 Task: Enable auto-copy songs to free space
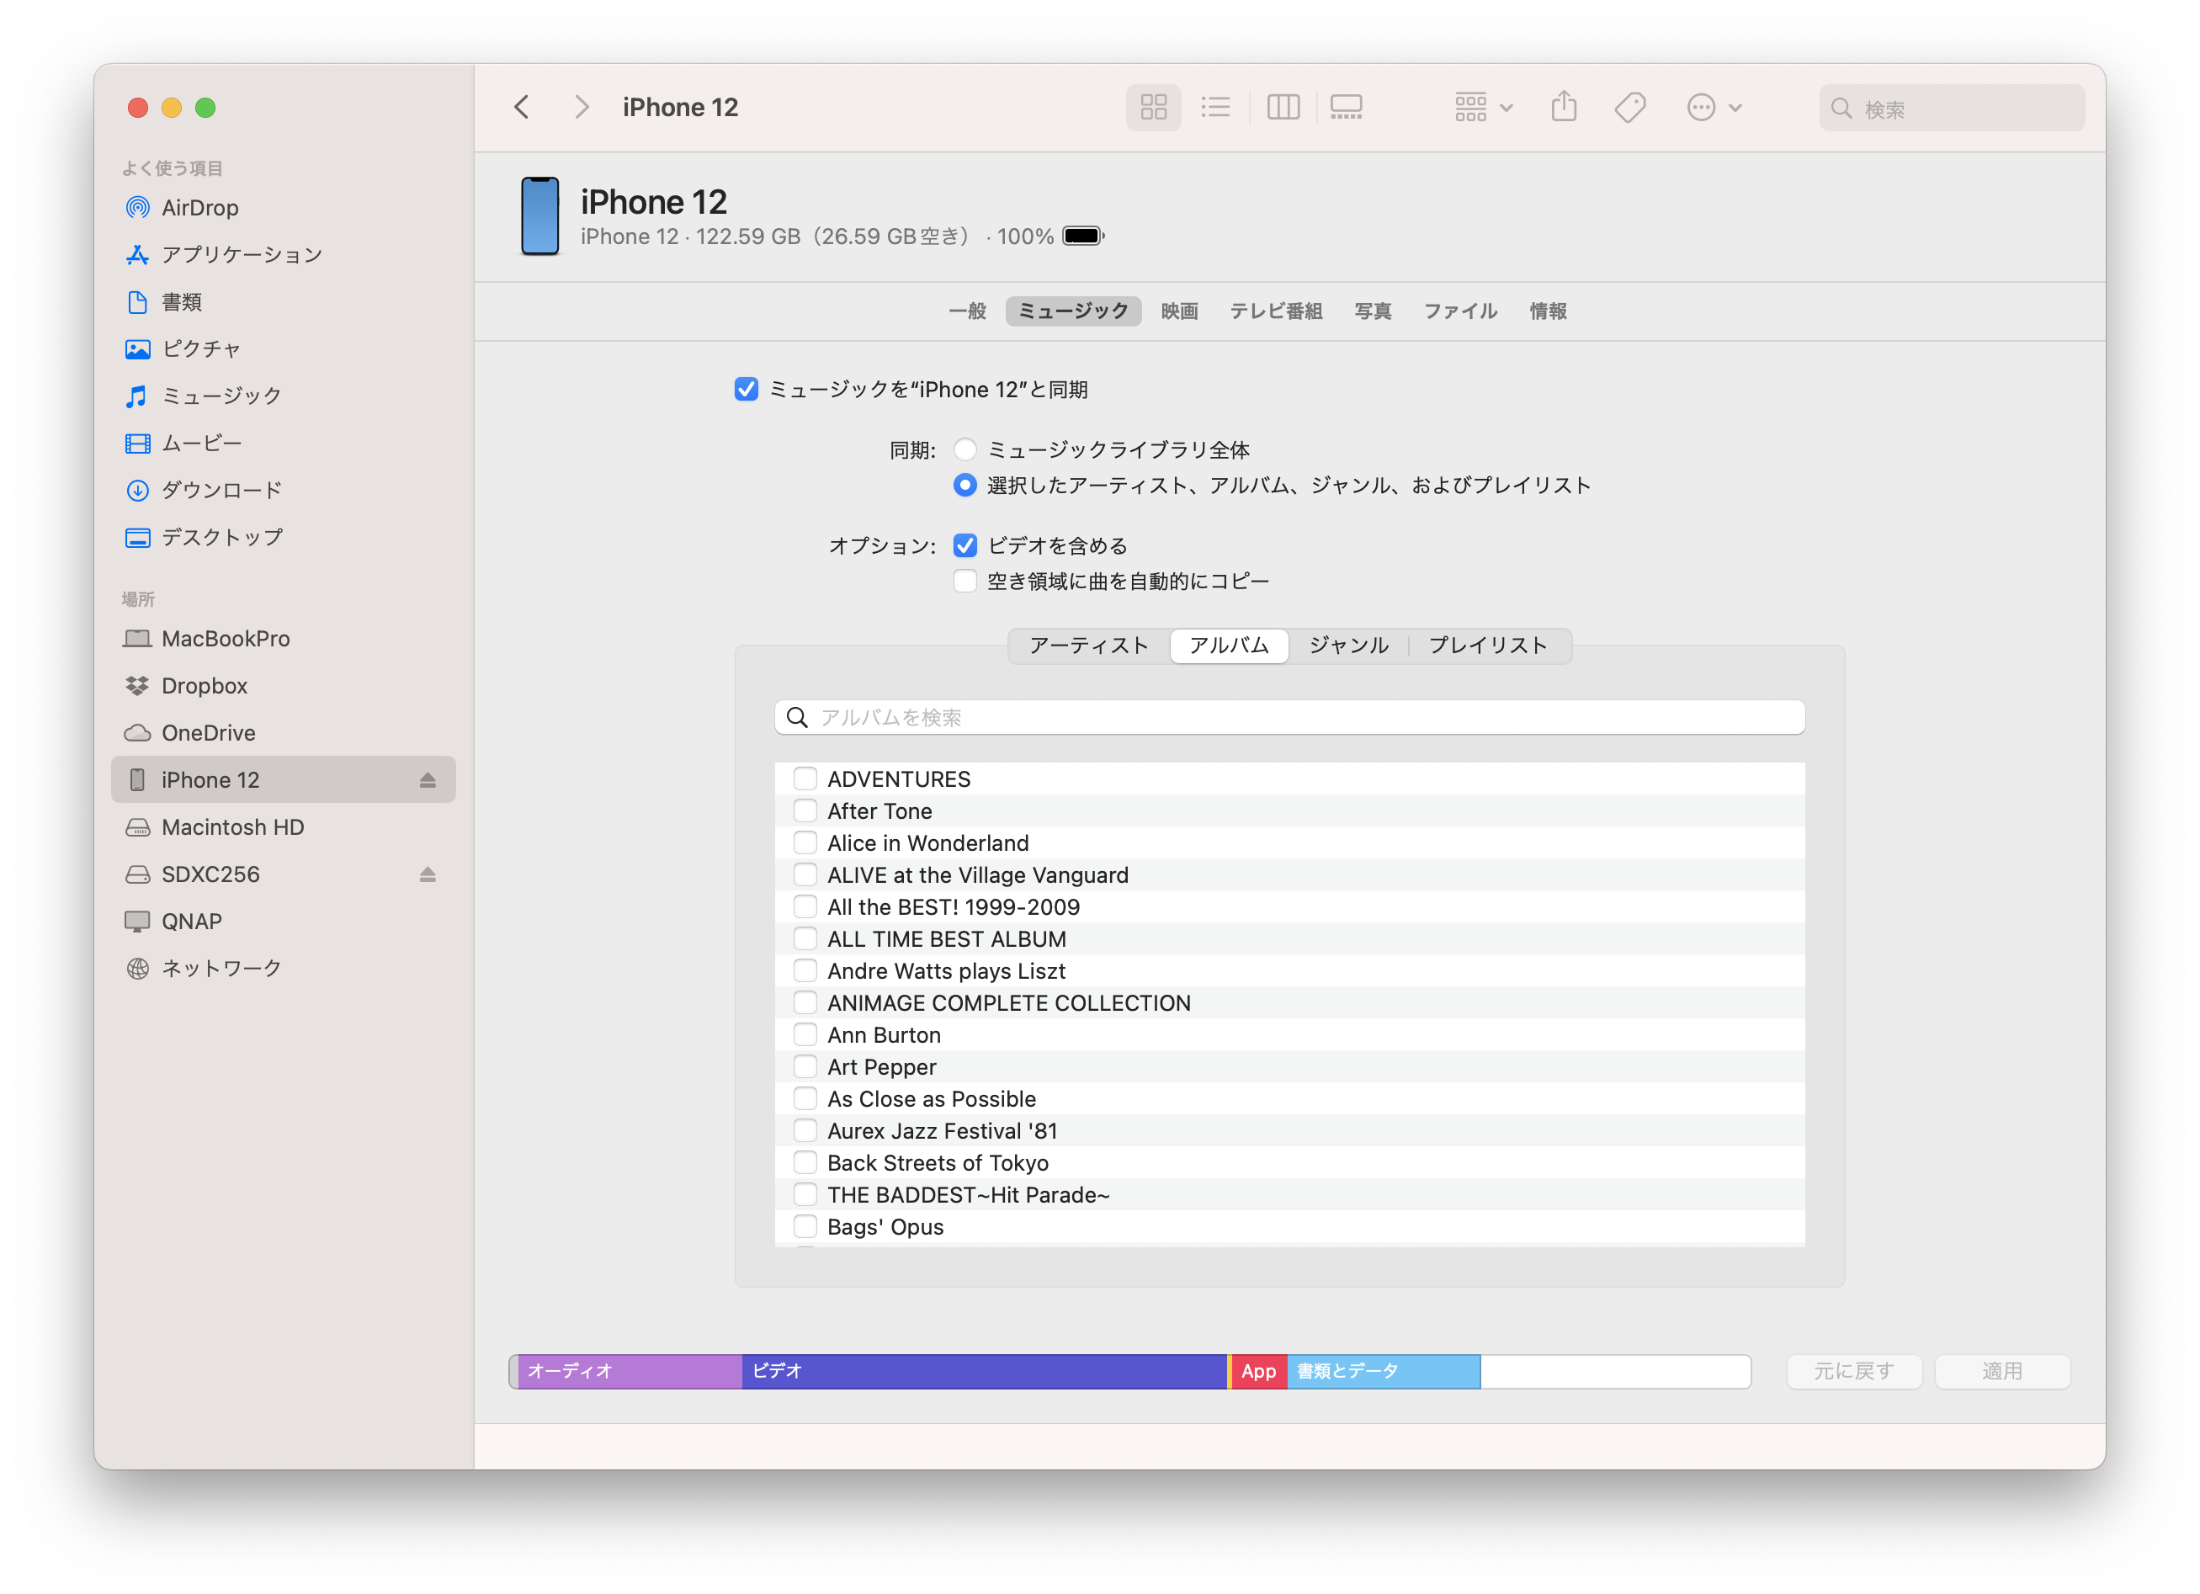(964, 582)
